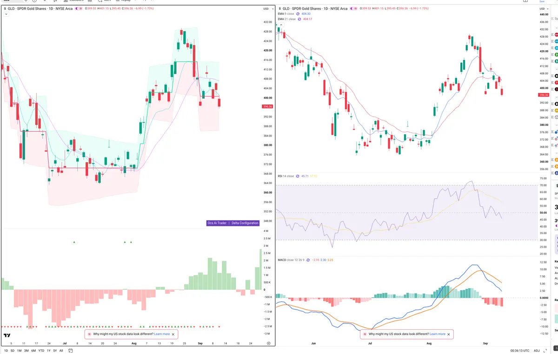This screenshot has height=354, width=558.
Task: Select the 3M time range
Action: click(26, 351)
